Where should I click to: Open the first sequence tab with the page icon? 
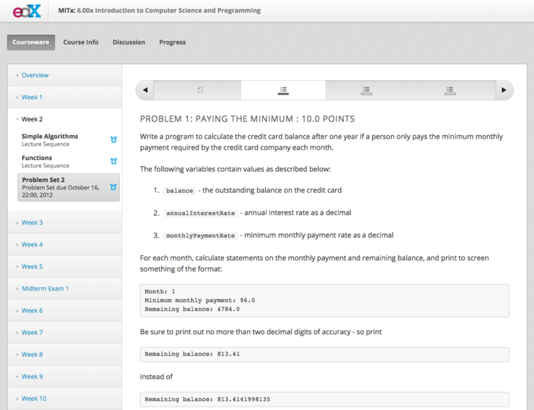[x=200, y=90]
